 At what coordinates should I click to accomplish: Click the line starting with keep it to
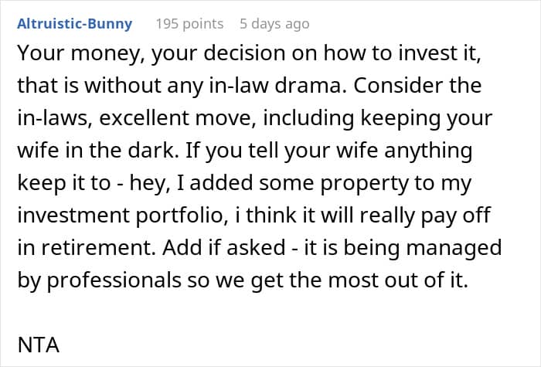pos(244,183)
